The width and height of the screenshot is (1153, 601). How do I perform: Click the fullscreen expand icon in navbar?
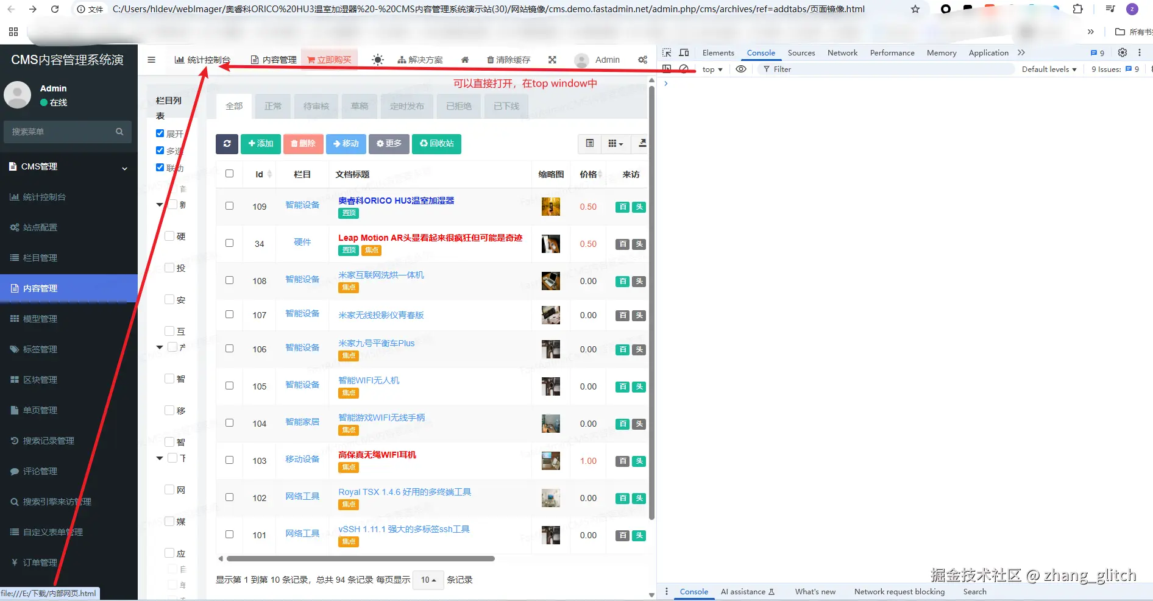pyautogui.click(x=552, y=60)
